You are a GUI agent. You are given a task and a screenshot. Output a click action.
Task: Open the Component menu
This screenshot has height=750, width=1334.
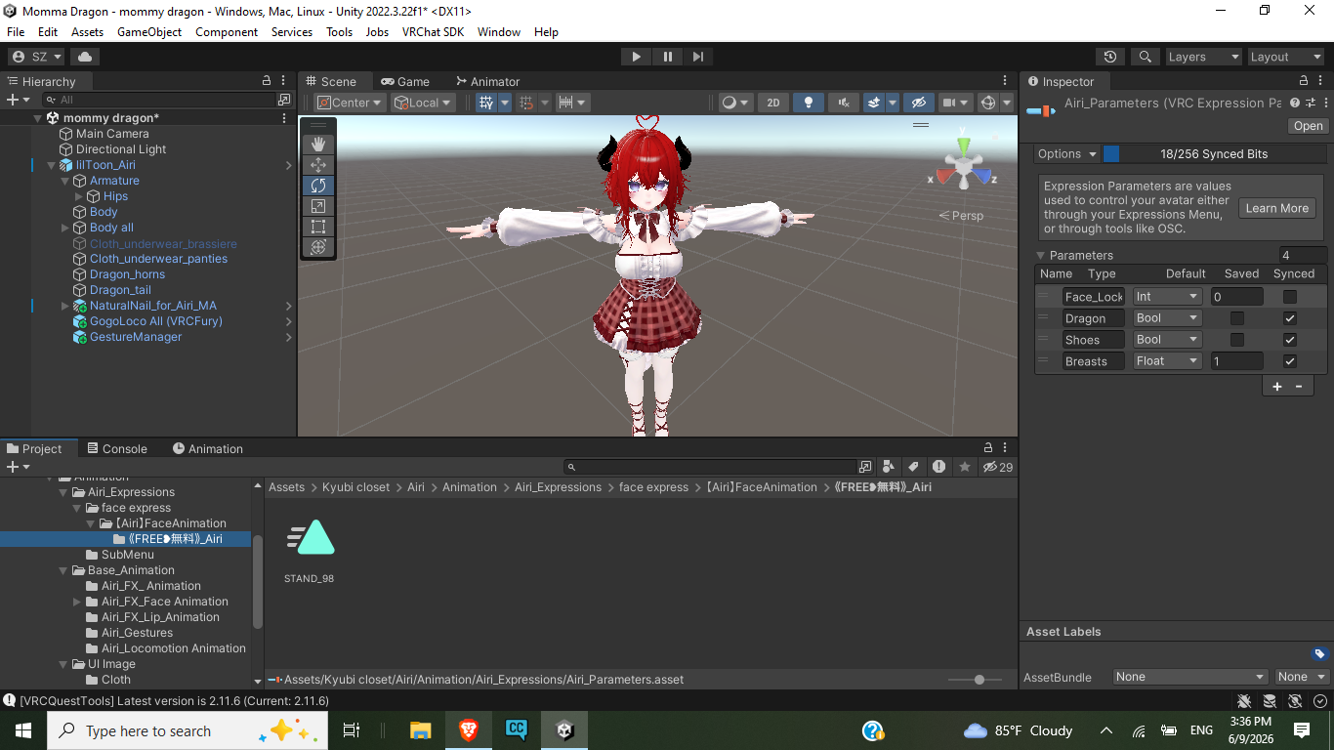click(x=227, y=32)
